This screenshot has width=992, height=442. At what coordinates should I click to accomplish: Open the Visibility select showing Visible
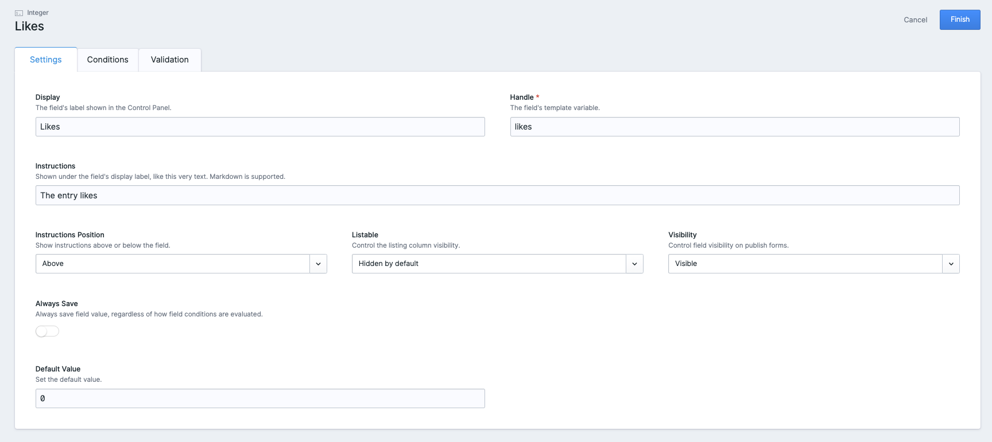click(x=805, y=264)
